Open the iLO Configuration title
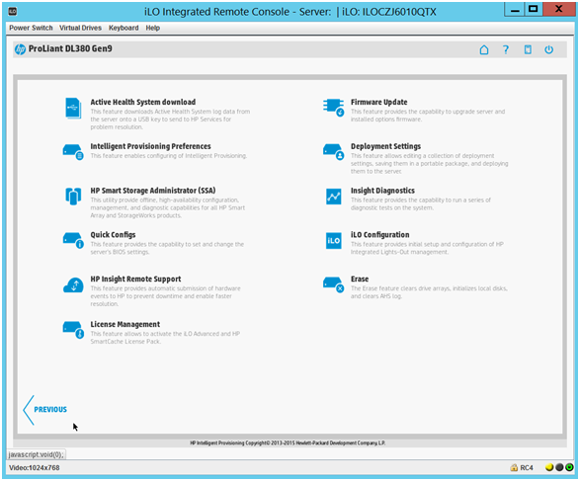This screenshot has width=580, height=481. (x=379, y=235)
